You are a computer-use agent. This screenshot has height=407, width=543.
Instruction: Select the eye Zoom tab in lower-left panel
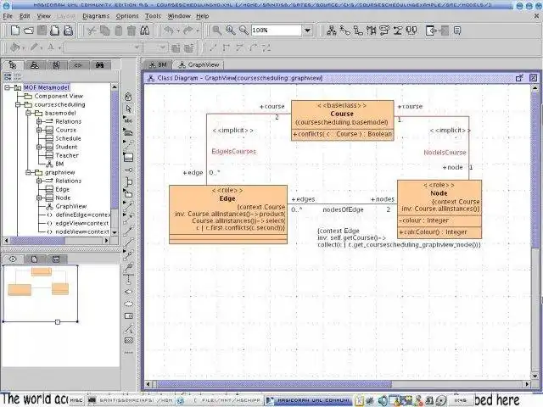pos(13,259)
